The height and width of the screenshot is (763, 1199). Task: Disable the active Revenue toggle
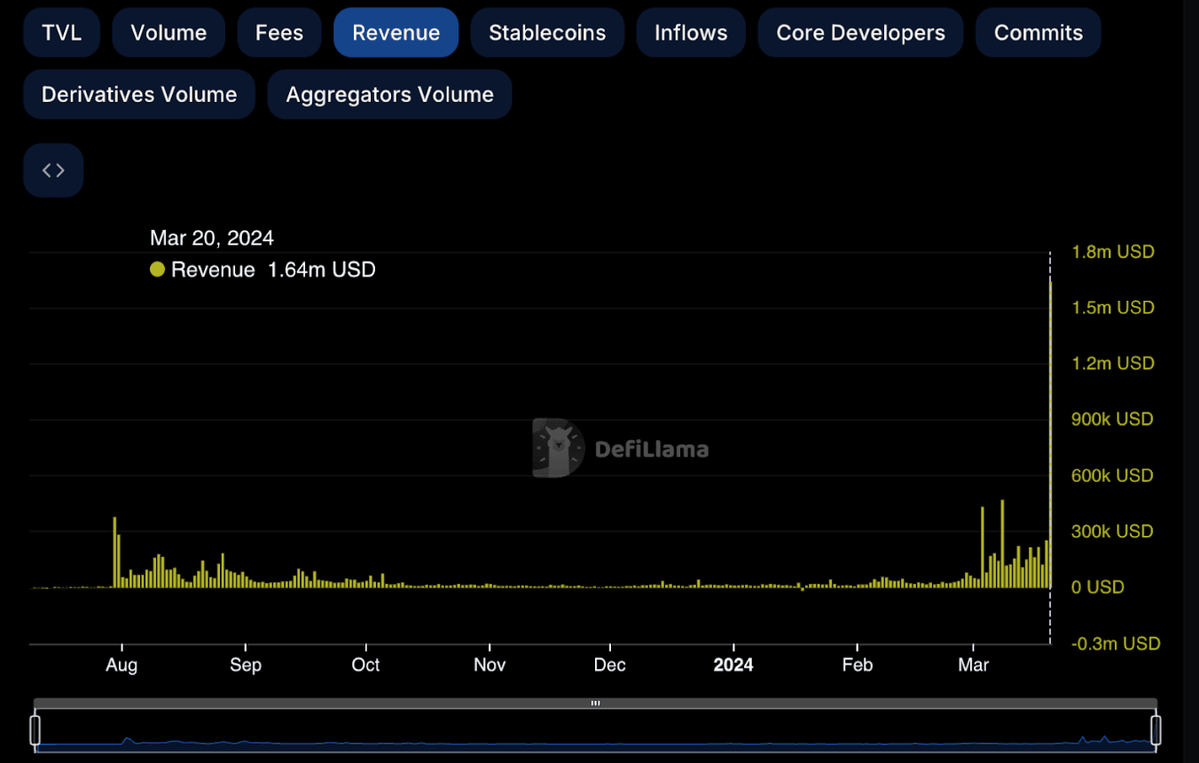pyautogui.click(x=396, y=33)
